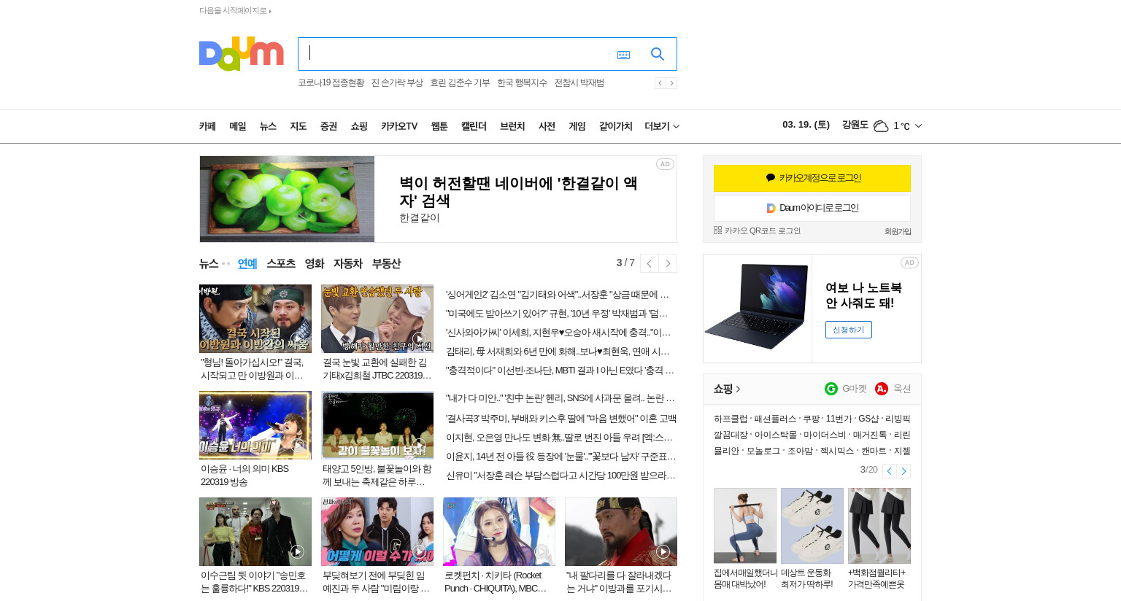Image resolution: width=1121 pixels, height=601 pixels.
Task: Click the 회원가입 link
Action: pyautogui.click(x=898, y=232)
